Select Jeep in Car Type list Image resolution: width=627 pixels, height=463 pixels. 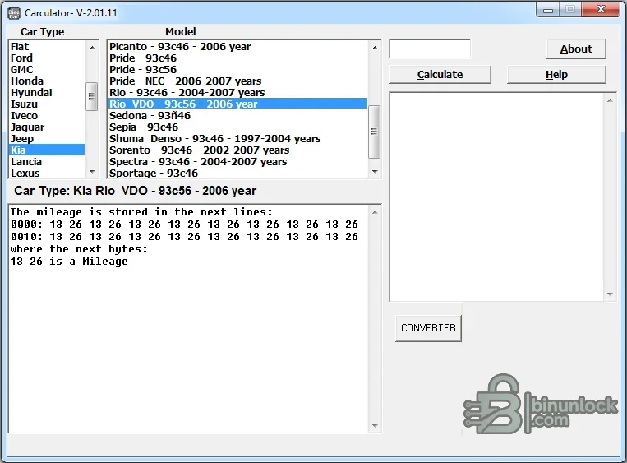click(47, 138)
